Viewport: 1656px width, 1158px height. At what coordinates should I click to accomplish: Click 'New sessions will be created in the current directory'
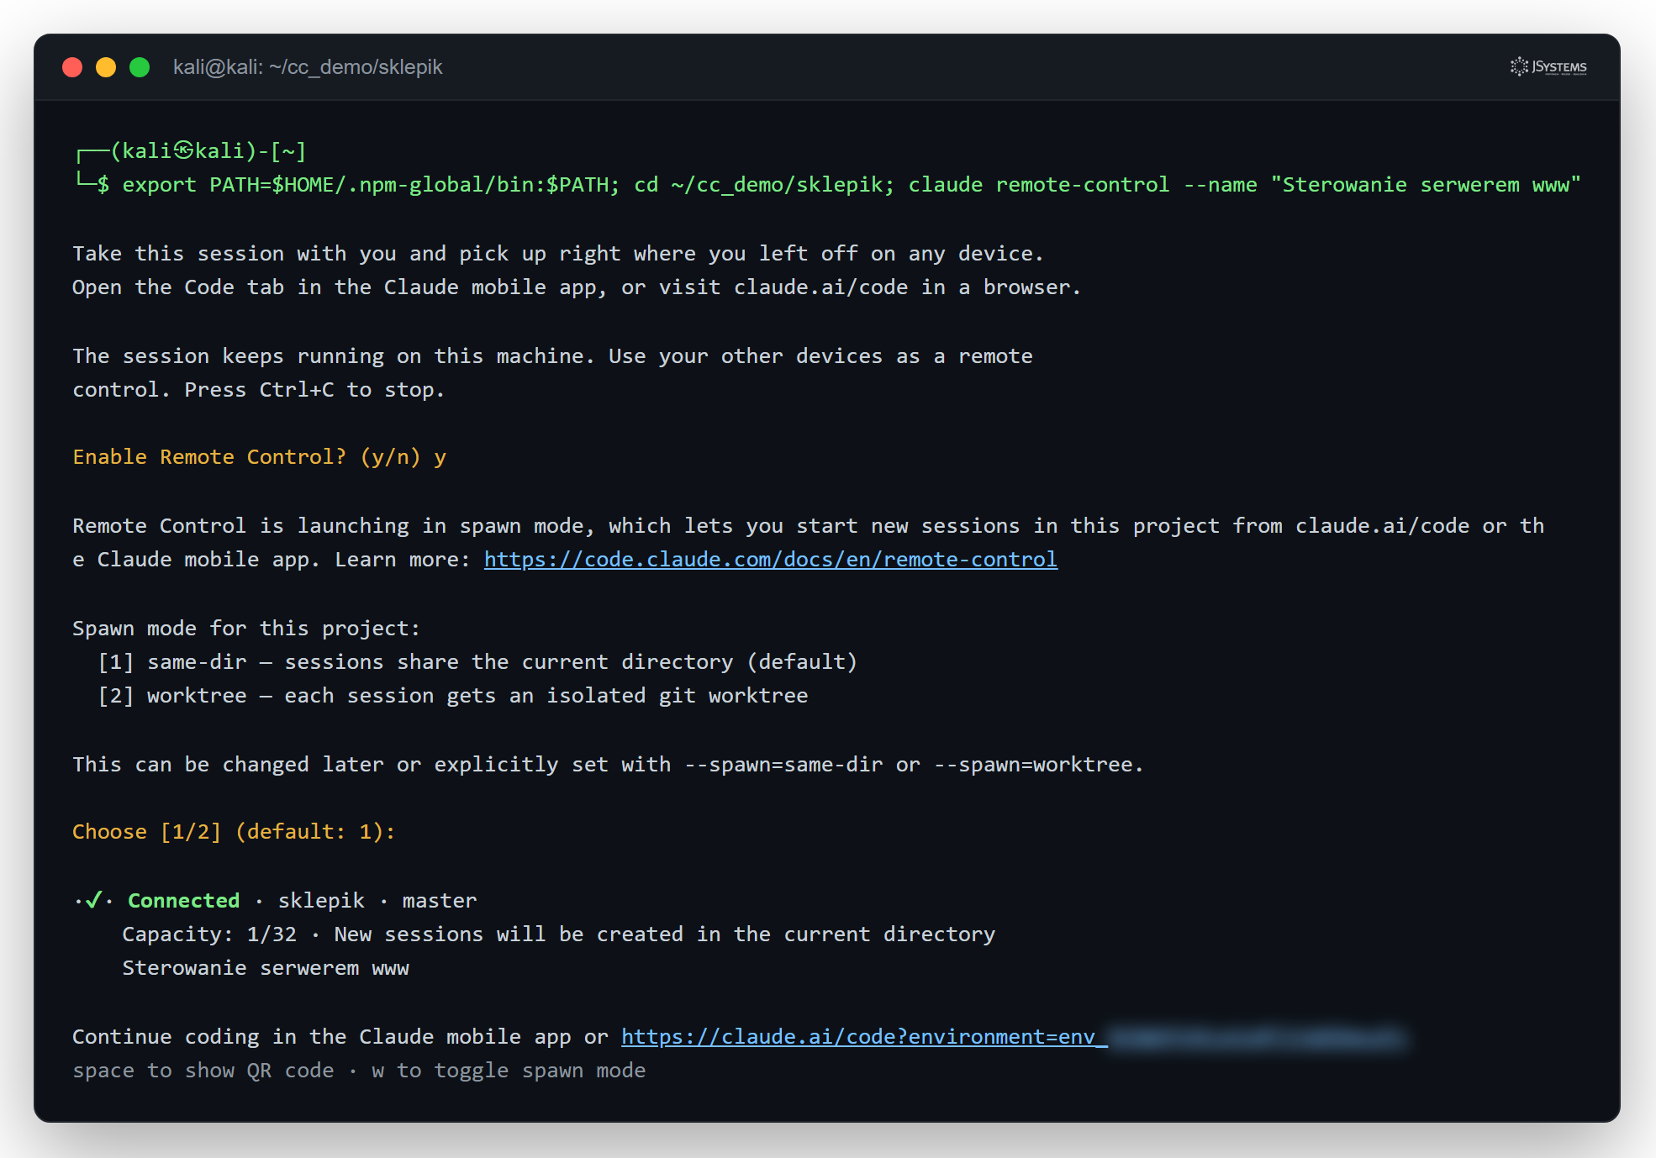[664, 934]
